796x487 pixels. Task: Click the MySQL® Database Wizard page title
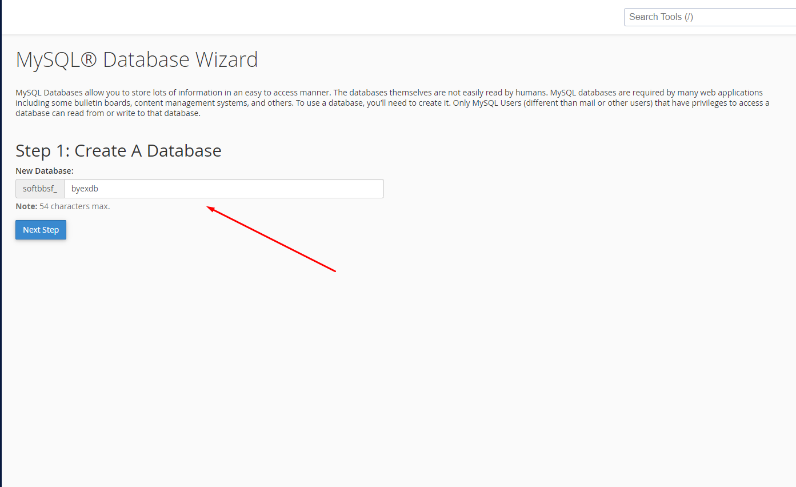pyautogui.click(x=137, y=59)
